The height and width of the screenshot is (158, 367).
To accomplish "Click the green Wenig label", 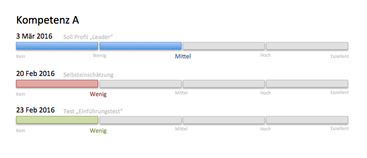I will pyautogui.click(x=98, y=131).
